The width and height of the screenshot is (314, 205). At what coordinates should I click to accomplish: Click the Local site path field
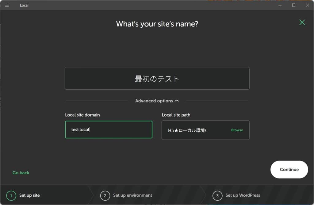click(x=196, y=130)
